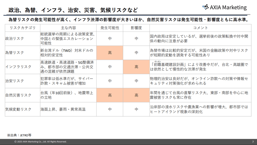Click the 影響度 column header
Image resolution: width=257 pixels, height=145 pixels.
136,28
